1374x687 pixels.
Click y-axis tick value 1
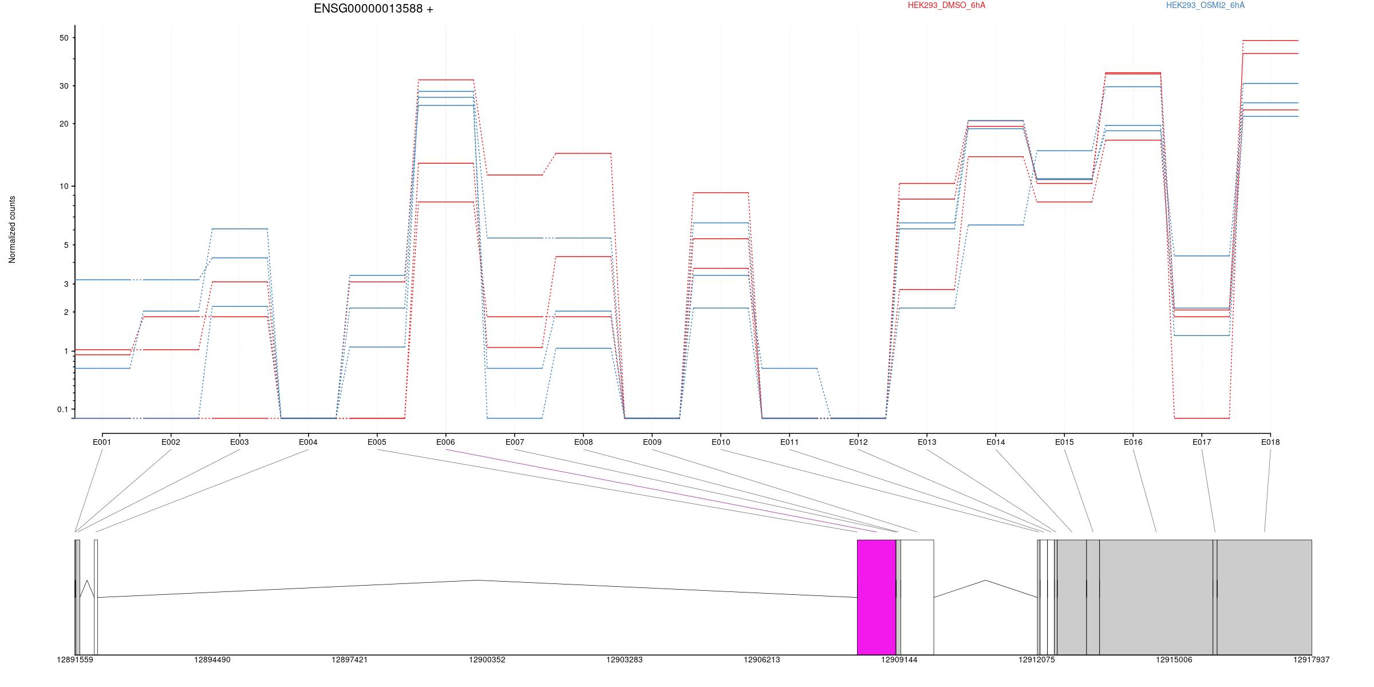[66, 351]
